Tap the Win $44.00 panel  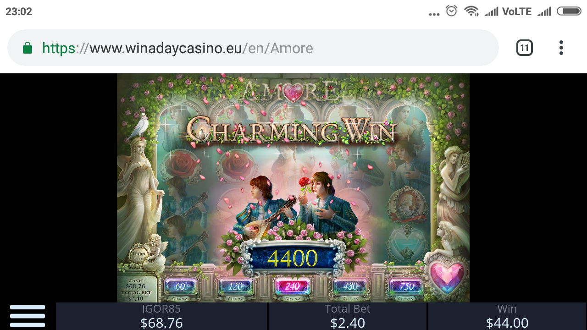507,316
